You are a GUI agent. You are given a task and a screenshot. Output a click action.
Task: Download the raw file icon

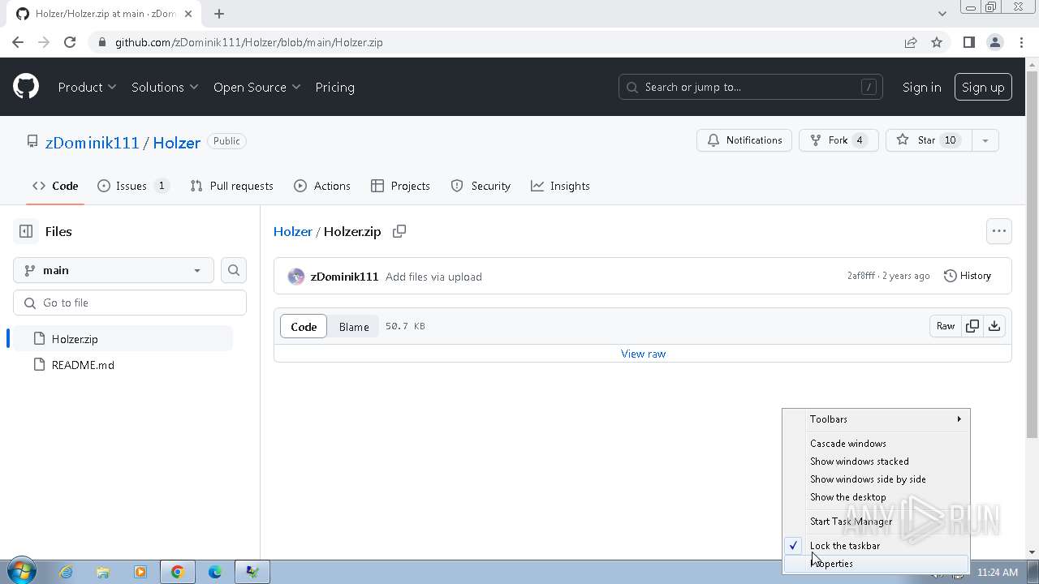994,326
